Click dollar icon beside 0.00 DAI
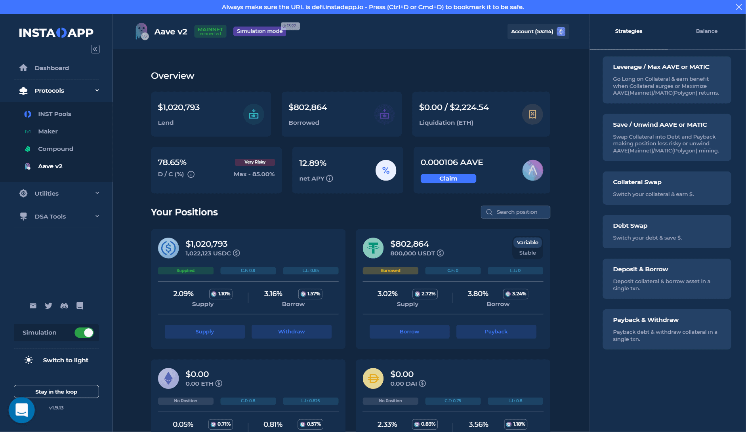 [422, 383]
